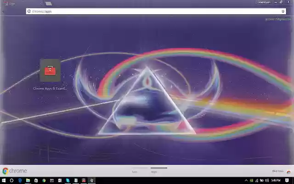This screenshot has height=184, width=294.
Task: Click the Web Store rainbow icon
Action: pyautogui.click(x=288, y=172)
